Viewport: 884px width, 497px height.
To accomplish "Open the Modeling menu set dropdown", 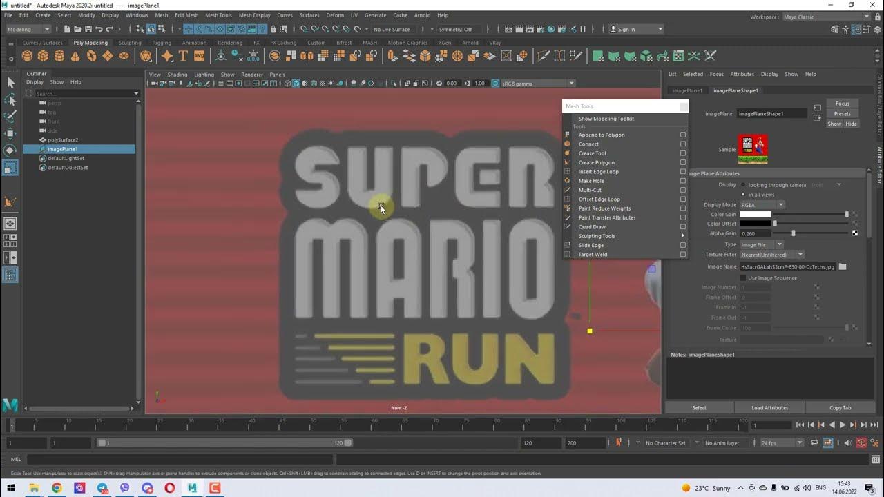I will click(28, 29).
